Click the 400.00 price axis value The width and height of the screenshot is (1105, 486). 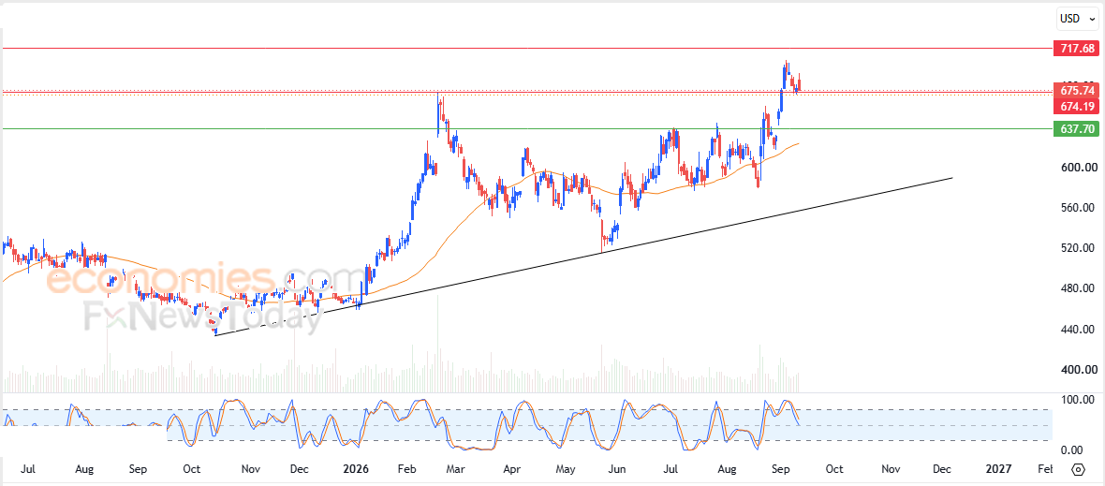pyautogui.click(x=1078, y=369)
